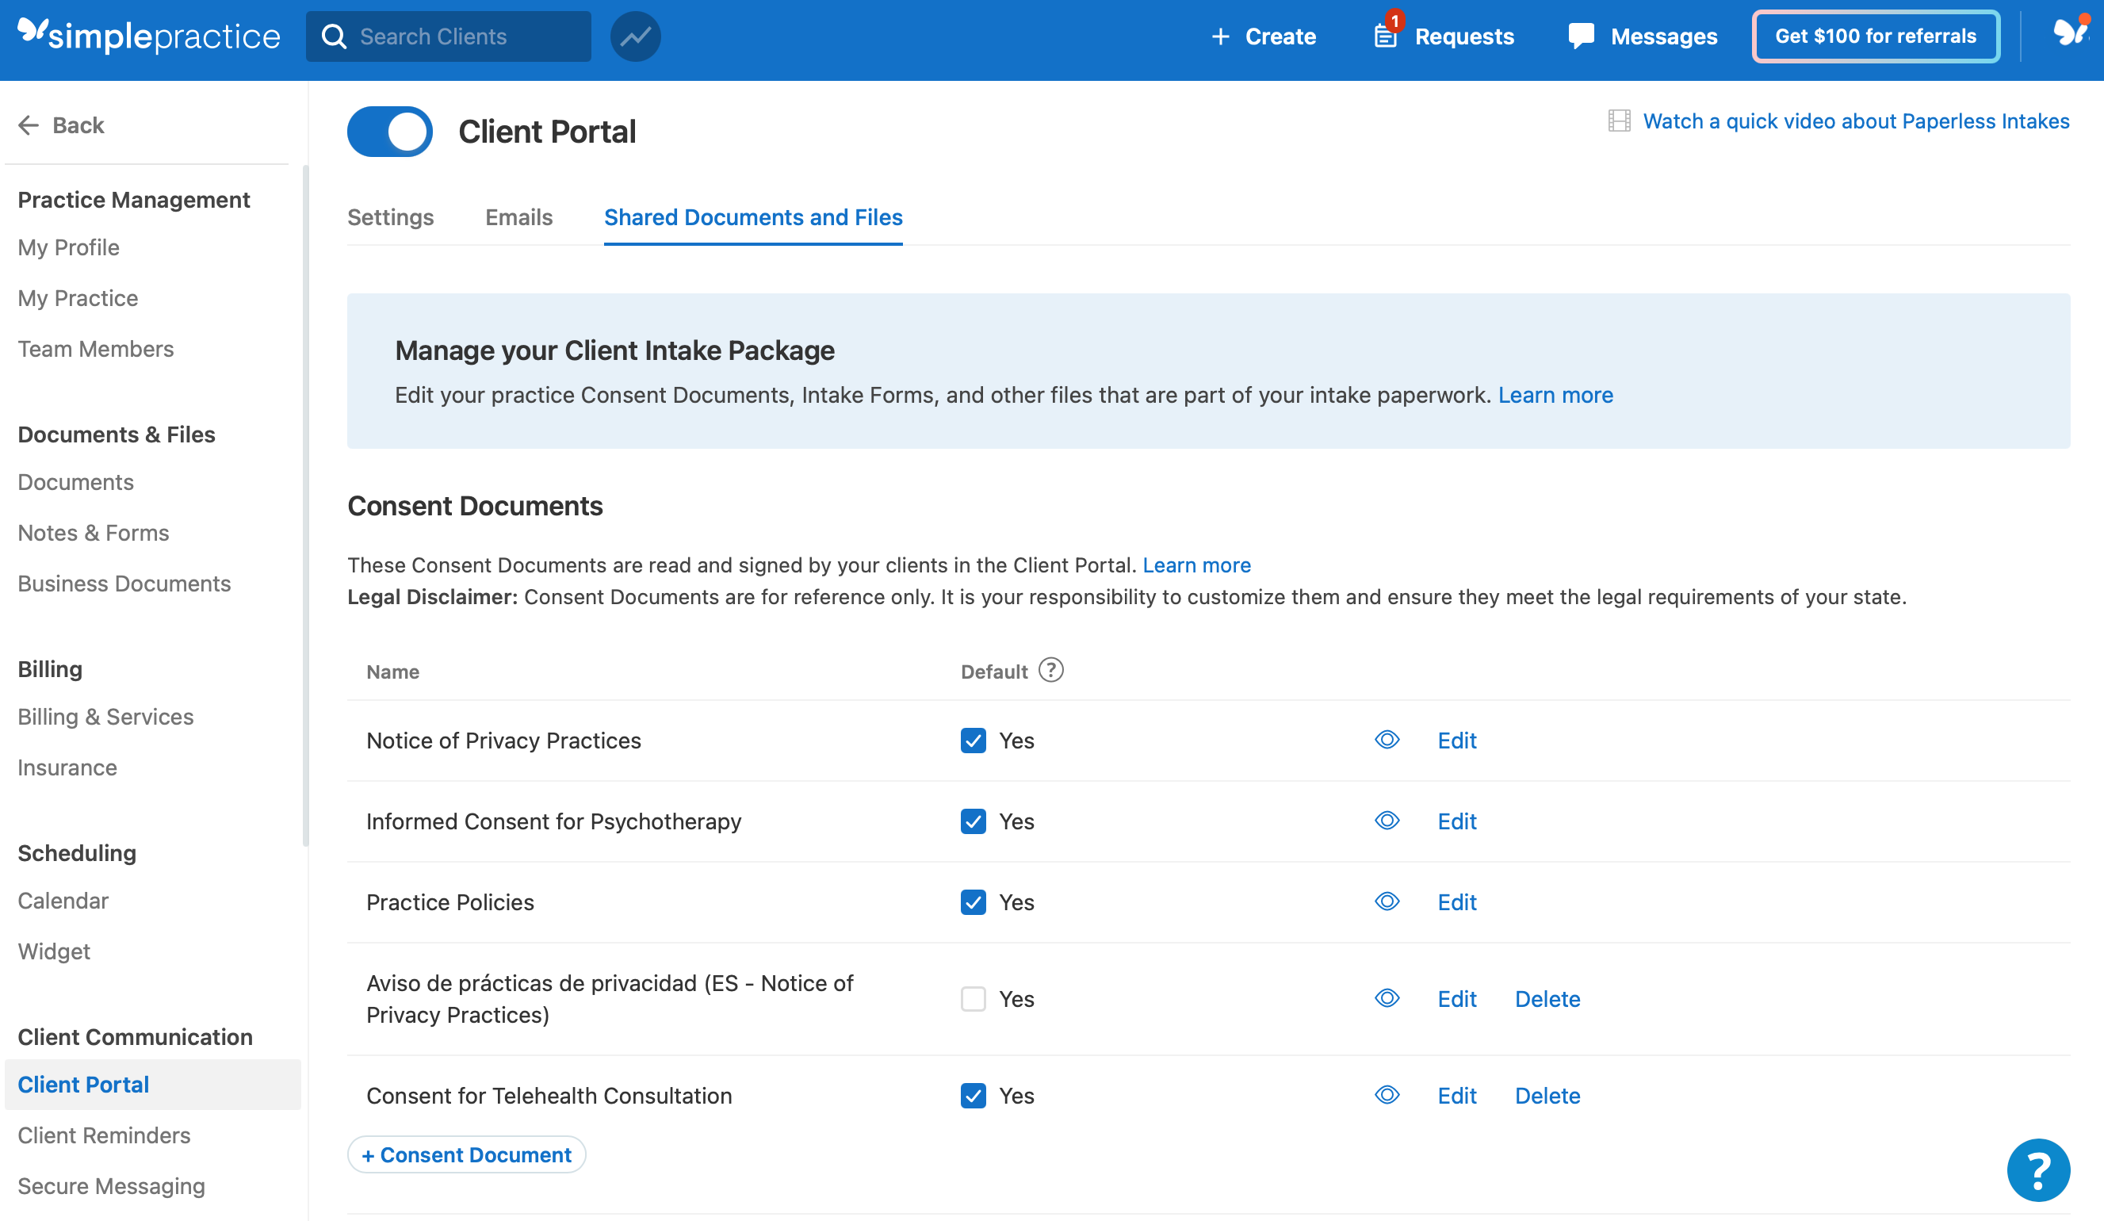Screen dimensions: 2104x1221
Task: Open Requests via the clipboard icon
Action: (x=1385, y=36)
